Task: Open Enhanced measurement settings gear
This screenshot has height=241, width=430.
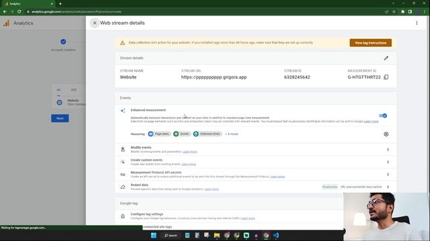Action: (x=386, y=134)
